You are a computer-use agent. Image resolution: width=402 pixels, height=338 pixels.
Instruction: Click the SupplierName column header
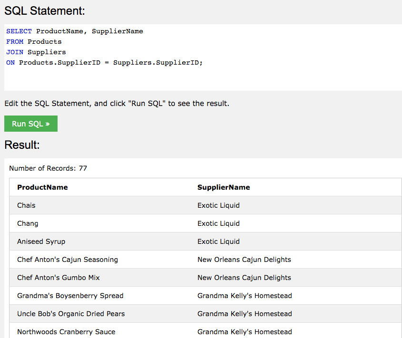[x=224, y=187]
